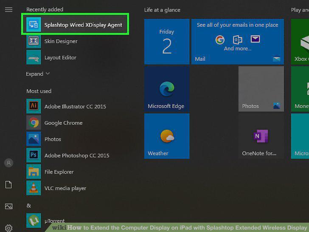Open the Mail tile
Viewport: 309px width, 232px height.
[237, 42]
